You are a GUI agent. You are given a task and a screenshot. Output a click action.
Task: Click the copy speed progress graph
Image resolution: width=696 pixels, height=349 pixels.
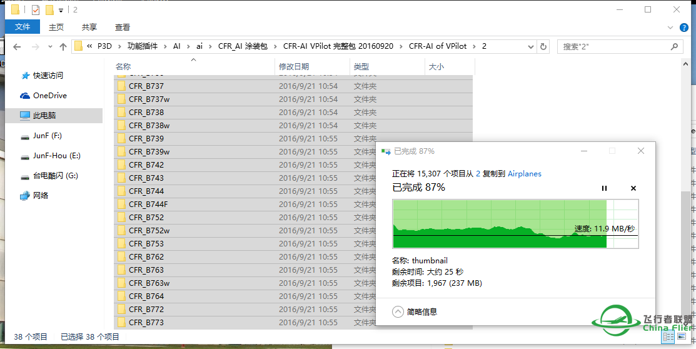(515, 223)
